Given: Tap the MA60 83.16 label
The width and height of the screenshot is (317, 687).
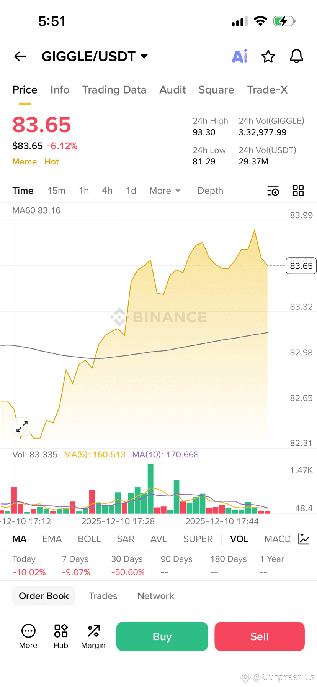Looking at the screenshot, I should [36, 210].
